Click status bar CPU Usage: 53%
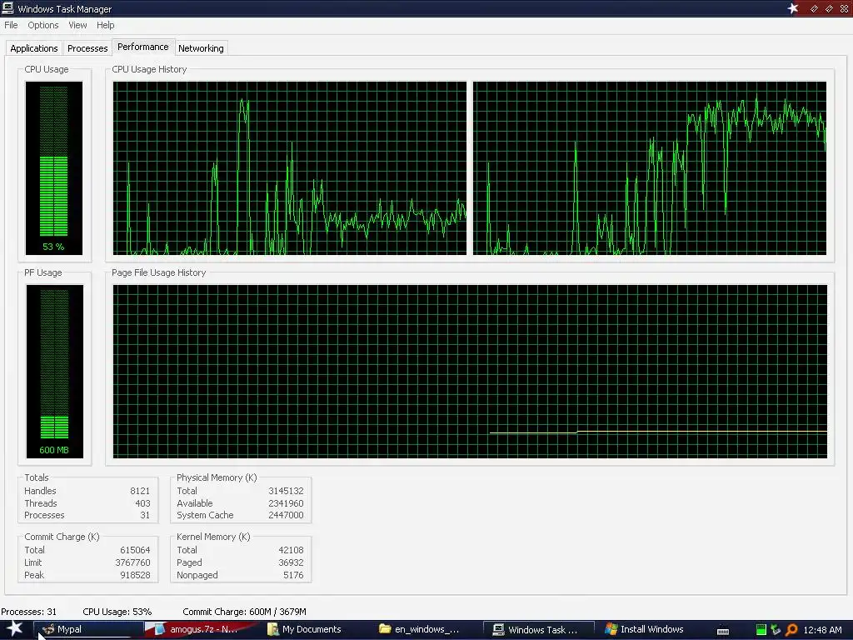The width and height of the screenshot is (853, 640). coord(117,612)
